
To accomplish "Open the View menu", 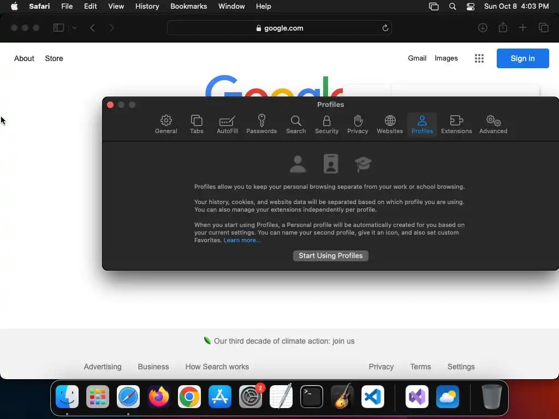I will [116, 7].
